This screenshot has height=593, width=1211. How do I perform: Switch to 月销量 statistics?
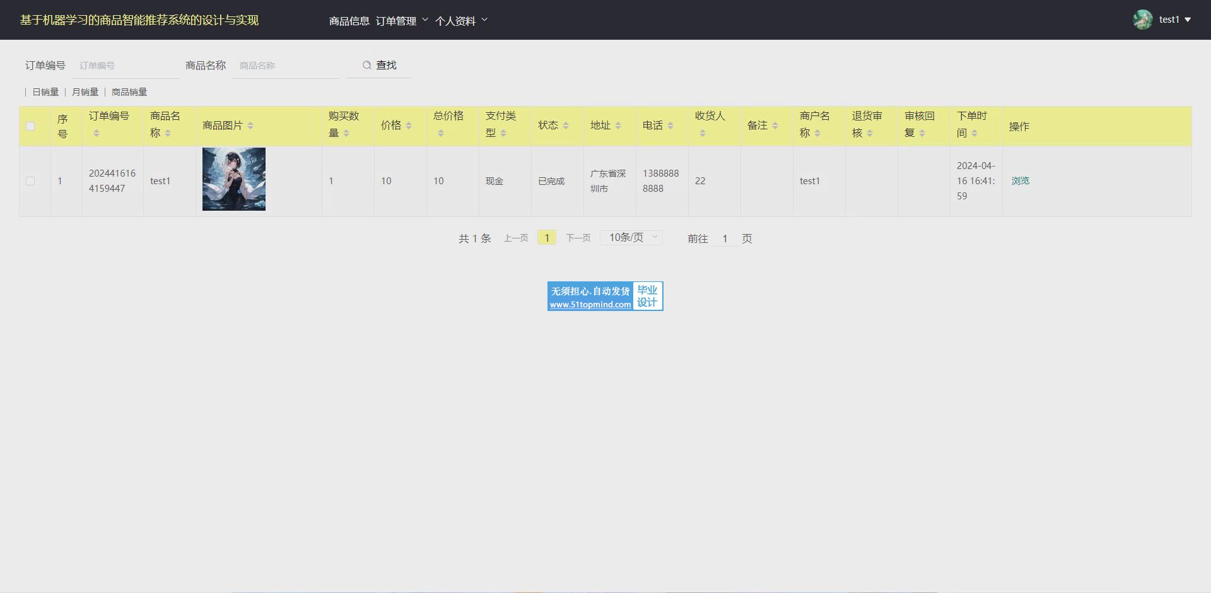point(85,92)
